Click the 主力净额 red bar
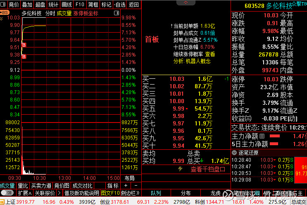307x205 pixels. coord(275,136)
